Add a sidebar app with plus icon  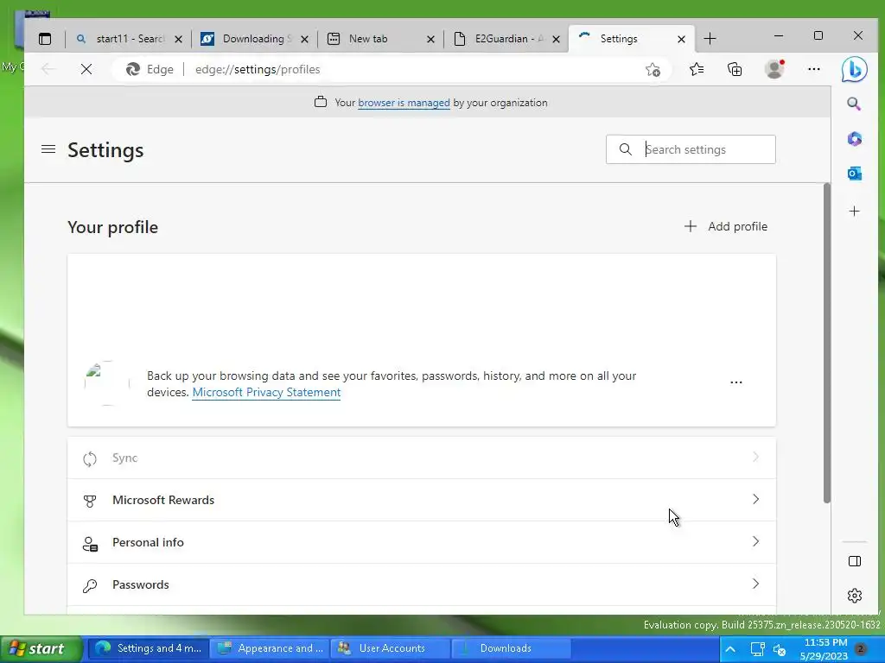(x=855, y=212)
